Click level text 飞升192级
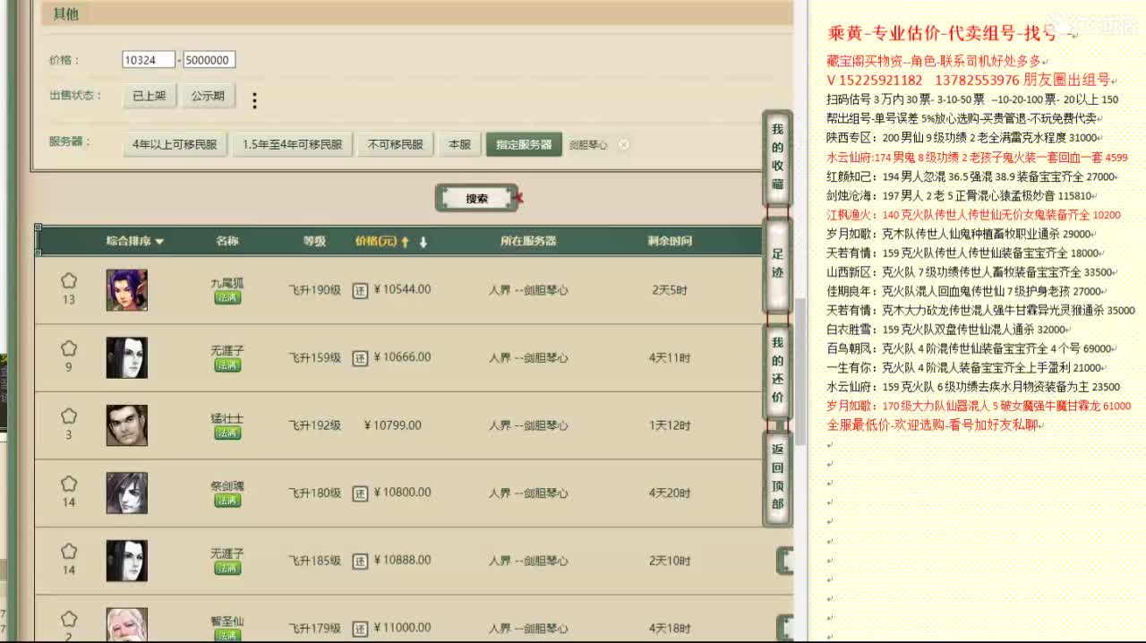 click(314, 425)
